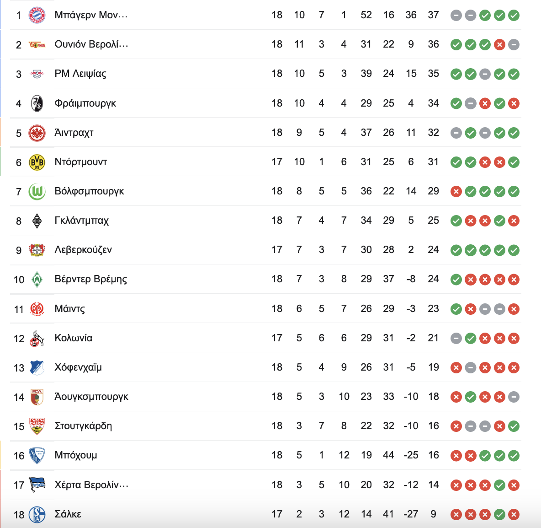The height and width of the screenshot is (528, 541).
Task: Click the Bayern Munich club crest
Action: tap(37, 15)
